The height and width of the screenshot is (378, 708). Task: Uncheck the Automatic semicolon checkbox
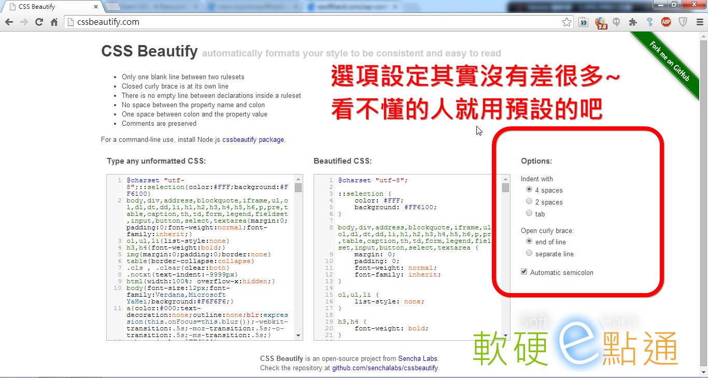[x=524, y=271]
